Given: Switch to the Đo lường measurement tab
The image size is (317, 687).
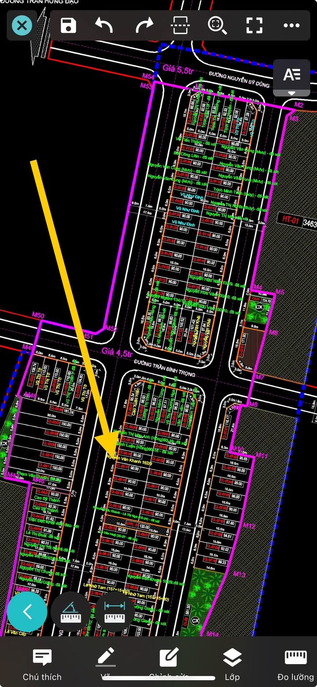Looking at the screenshot, I should [x=295, y=665].
